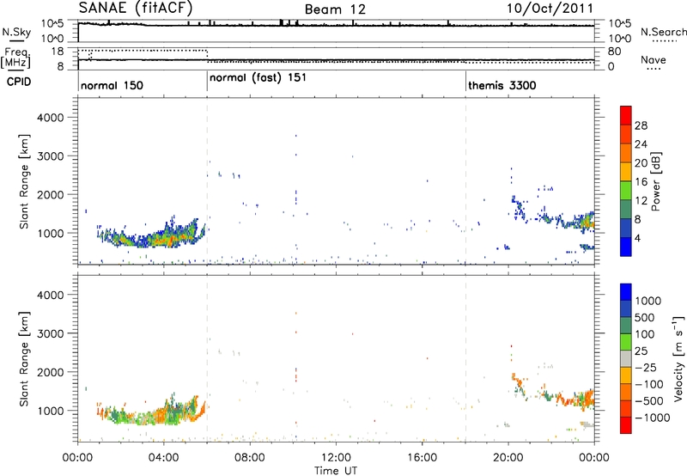
Task: Click the N.Search legend label
Action: coord(663,32)
